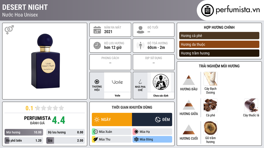Select the Đêm nighttime bar

pos(152,119)
